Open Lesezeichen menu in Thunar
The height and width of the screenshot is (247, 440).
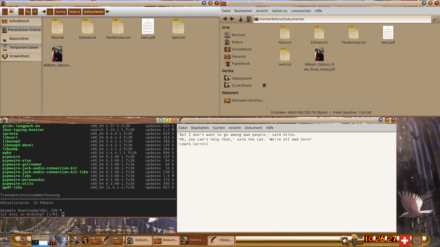pyautogui.click(x=301, y=11)
